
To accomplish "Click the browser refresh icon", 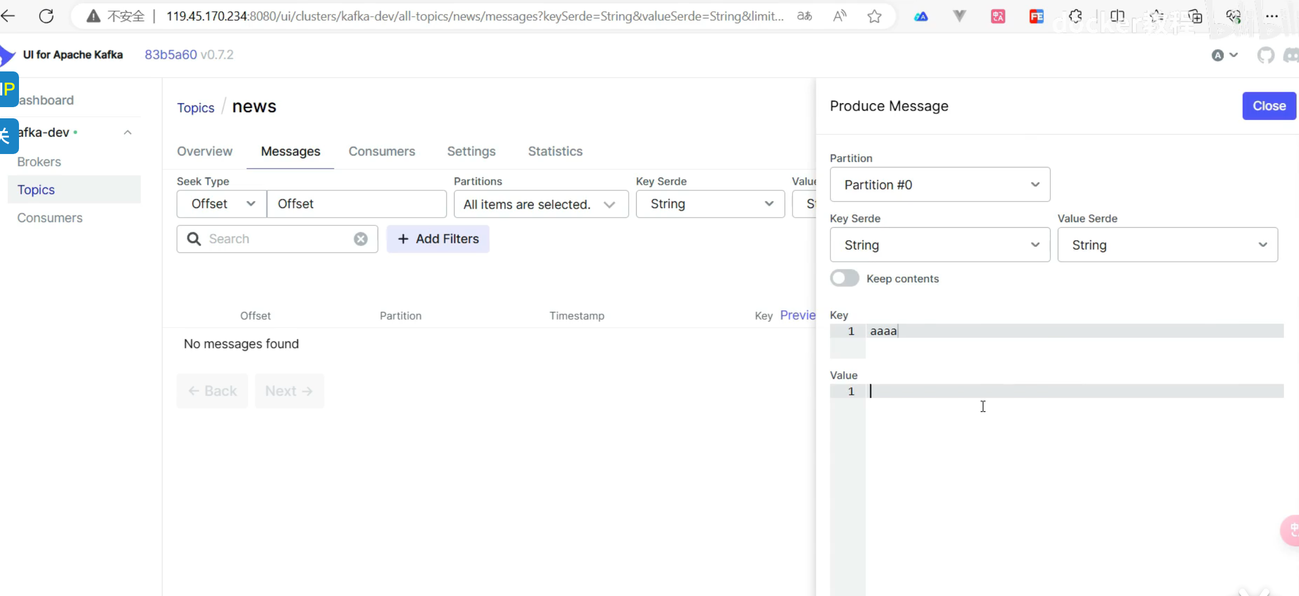I will [46, 16].
